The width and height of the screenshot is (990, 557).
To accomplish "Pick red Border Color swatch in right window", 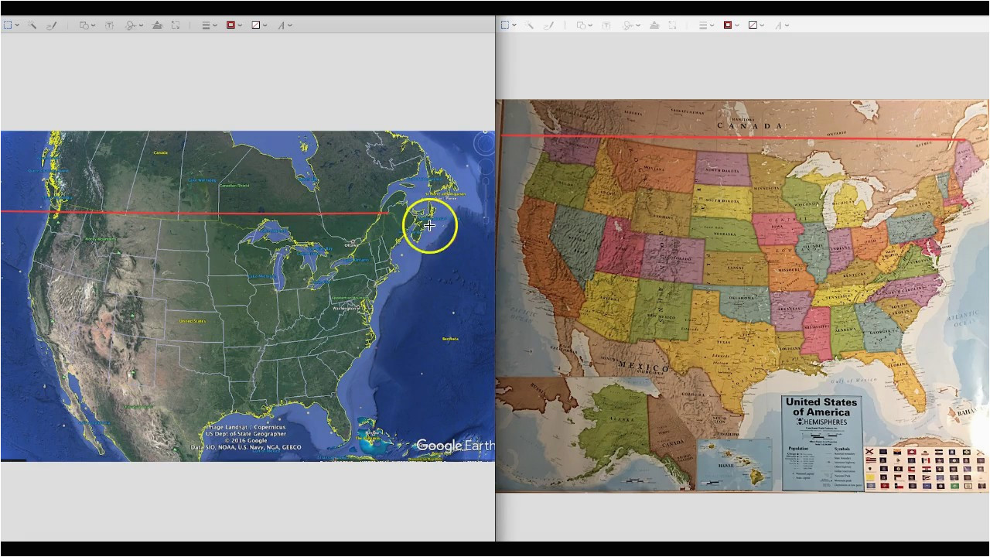I will pos(728,25).
